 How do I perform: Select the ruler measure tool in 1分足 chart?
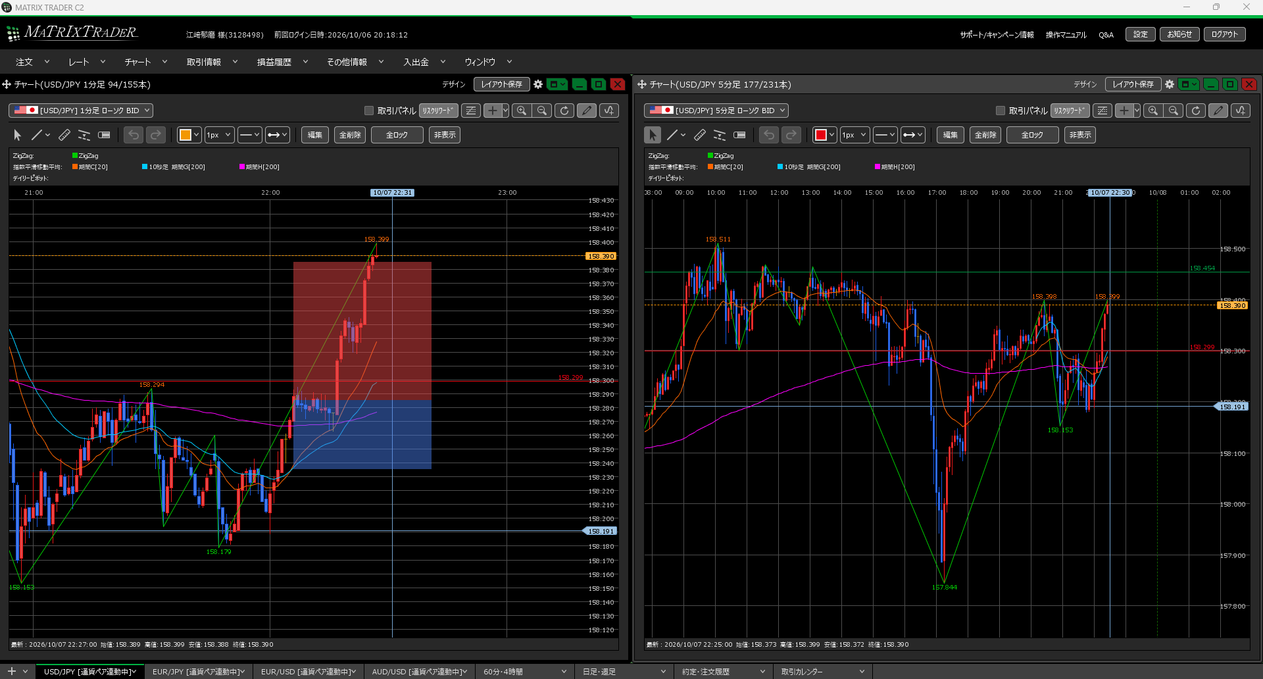coord(64,135)
